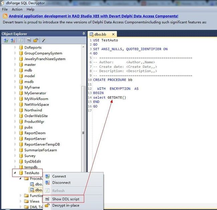217x210 pixels.
Task: Select the model database
Action: 30,76
